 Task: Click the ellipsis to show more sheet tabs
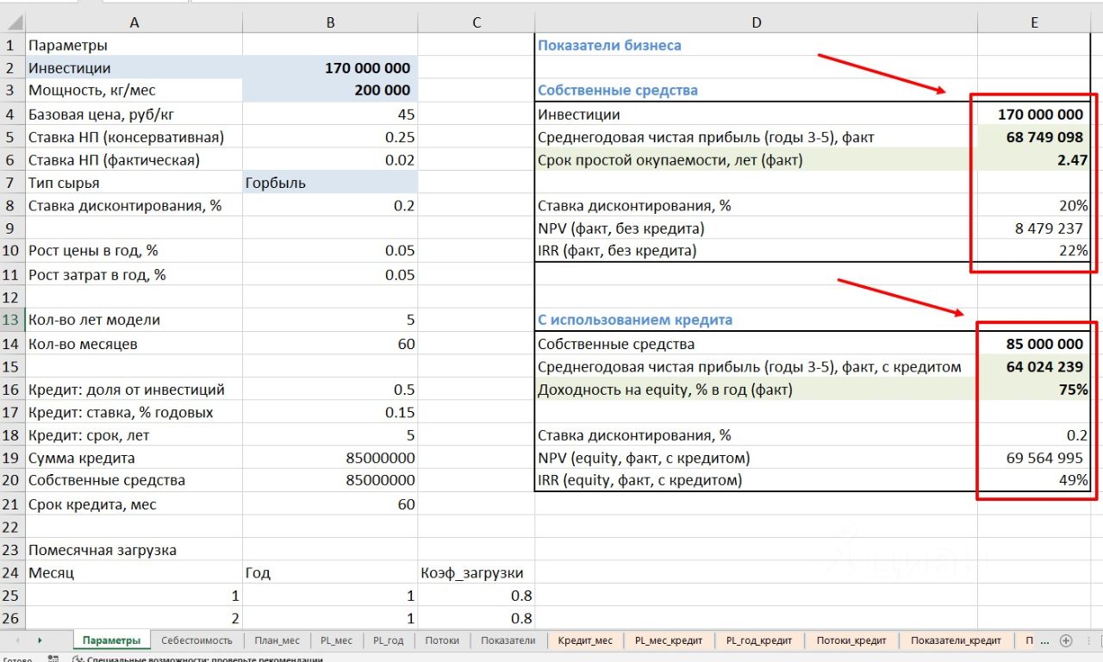(x=1046, y=640)
